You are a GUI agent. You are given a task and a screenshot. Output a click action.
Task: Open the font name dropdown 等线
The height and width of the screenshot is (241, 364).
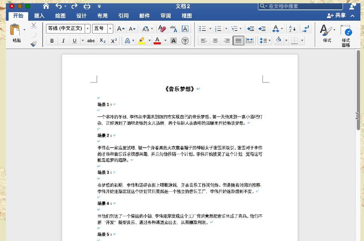coord(87,29)
